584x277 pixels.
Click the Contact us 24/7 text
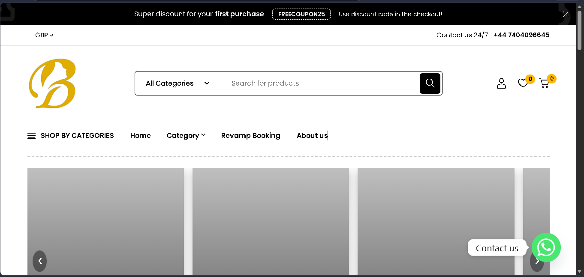(x=462, y=35)
